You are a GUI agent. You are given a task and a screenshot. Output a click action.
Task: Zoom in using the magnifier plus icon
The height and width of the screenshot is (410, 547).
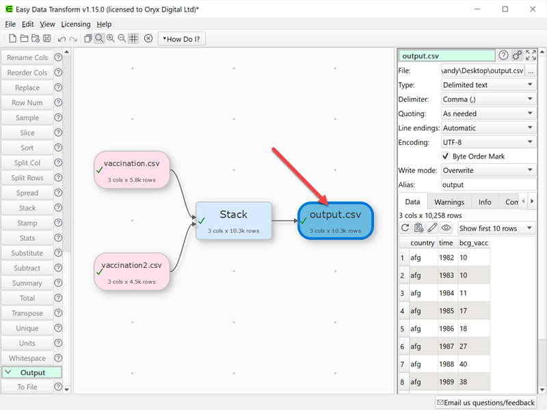[x=111, y=39]
